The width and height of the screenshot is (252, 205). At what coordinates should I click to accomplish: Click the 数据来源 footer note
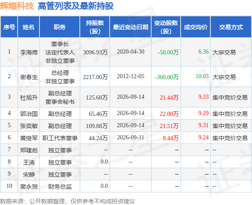coord(68,201)
